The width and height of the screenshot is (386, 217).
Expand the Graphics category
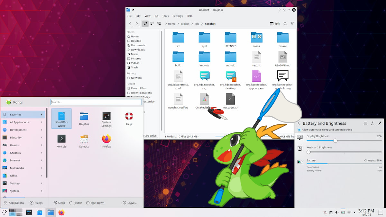(23, 153)
